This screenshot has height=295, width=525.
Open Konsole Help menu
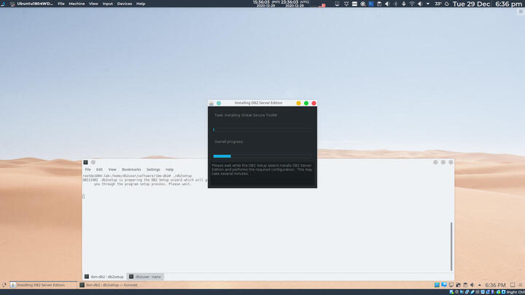point(169,170)
